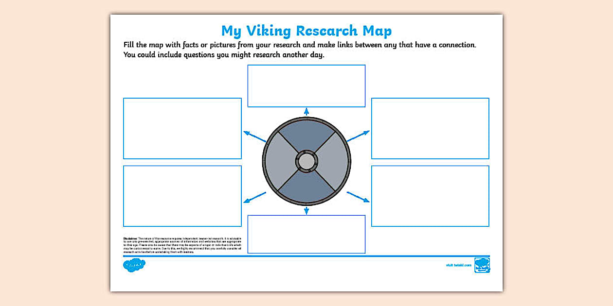Screen dimensions: 613x306
Task: Click the arrow pointing to upper-left box
Action: [254, 136]
